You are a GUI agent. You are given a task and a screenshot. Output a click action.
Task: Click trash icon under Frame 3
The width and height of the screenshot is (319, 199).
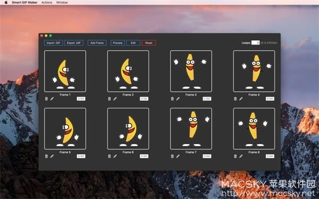click(172, 99)
